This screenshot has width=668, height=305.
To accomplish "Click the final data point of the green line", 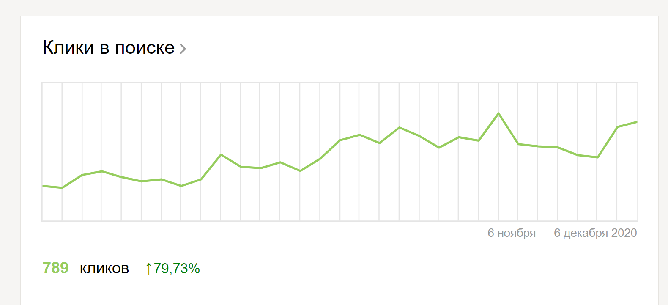I will pyautogui.click(x=636, y=122).
